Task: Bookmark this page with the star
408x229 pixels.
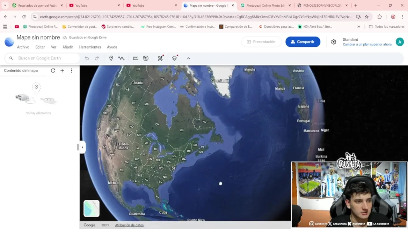Action: [367, 17]
